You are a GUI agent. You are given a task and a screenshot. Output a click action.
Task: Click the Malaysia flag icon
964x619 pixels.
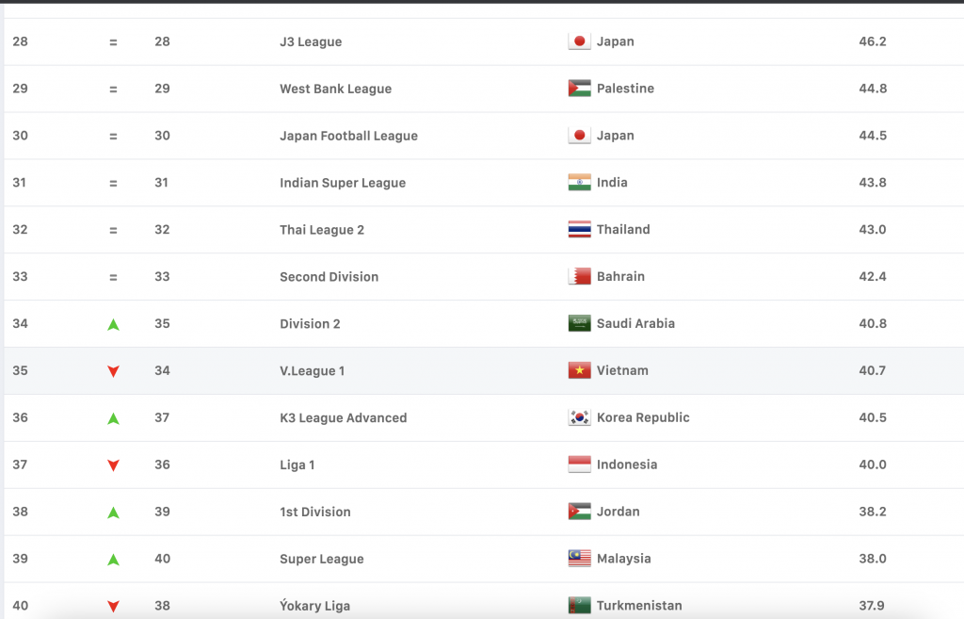pyautogui.click(x=579, y=559)
